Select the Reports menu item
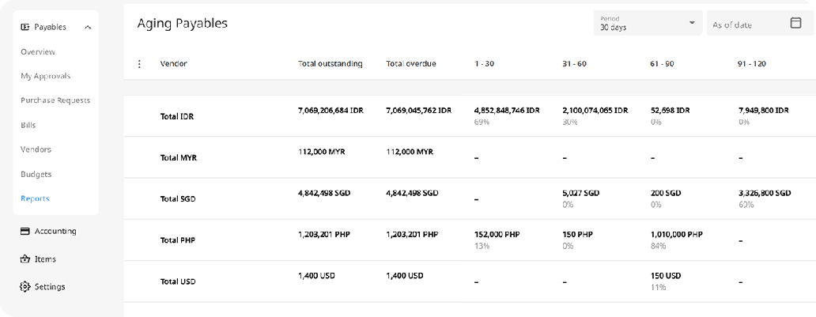Screen dimensions: 816x317 click(35, 198)
